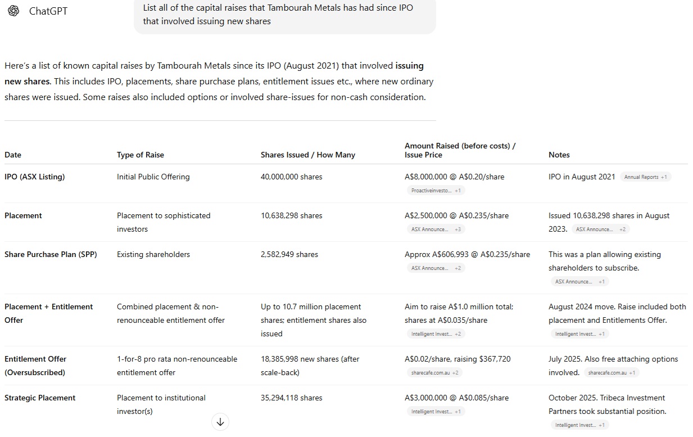Image resolution: width=693 pixels, height=437 pixels.
Task: Open ASX Announcement chip under SPP notes
Action: pyautogui.click(x=579, y=282)
